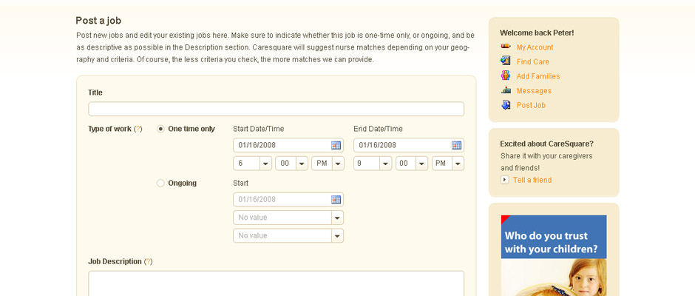Click the 'End Date/Time' label
Viewport: 695px width, 296px height.
tap(378, 129)
